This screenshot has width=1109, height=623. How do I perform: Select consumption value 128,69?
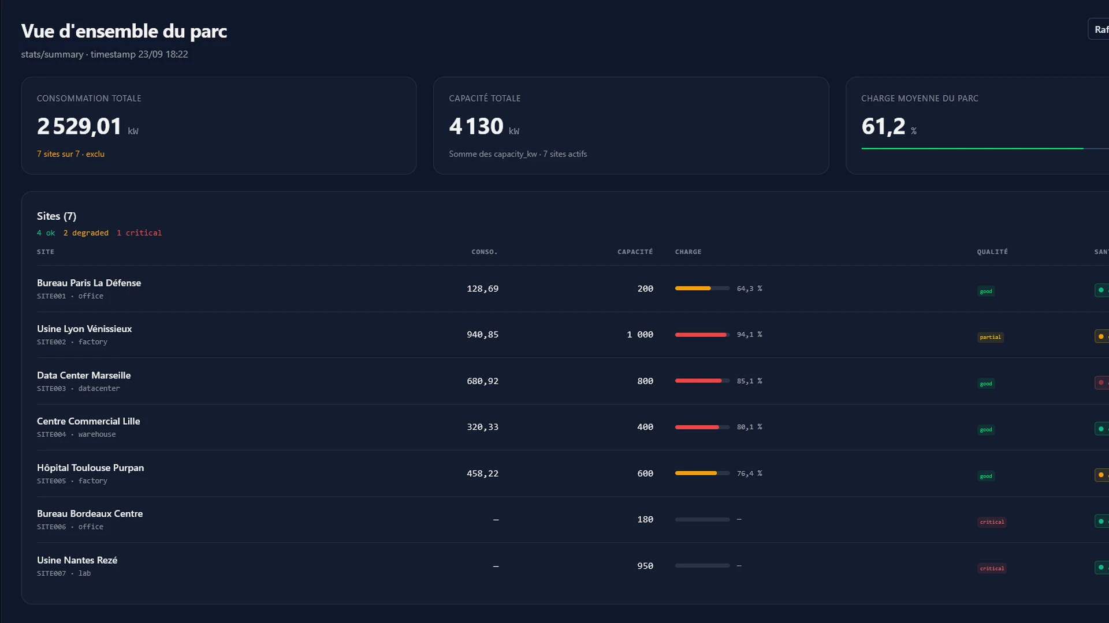click(482, 289)
